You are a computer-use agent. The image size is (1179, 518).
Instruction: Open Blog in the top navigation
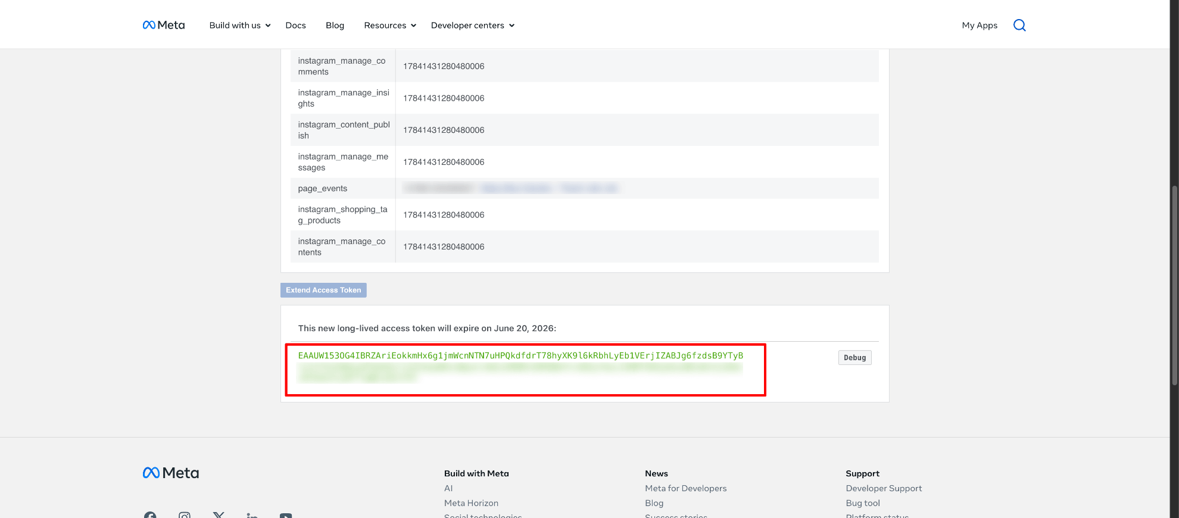click(x=335, y=25)
